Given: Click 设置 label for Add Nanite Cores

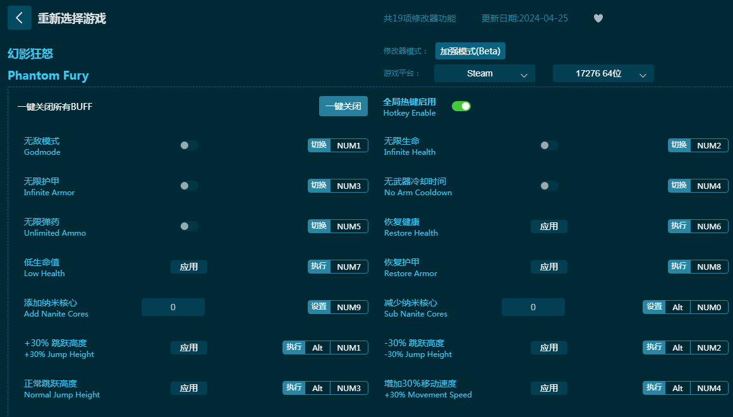Looking at the screenshot, I should [x=319, y=306].
